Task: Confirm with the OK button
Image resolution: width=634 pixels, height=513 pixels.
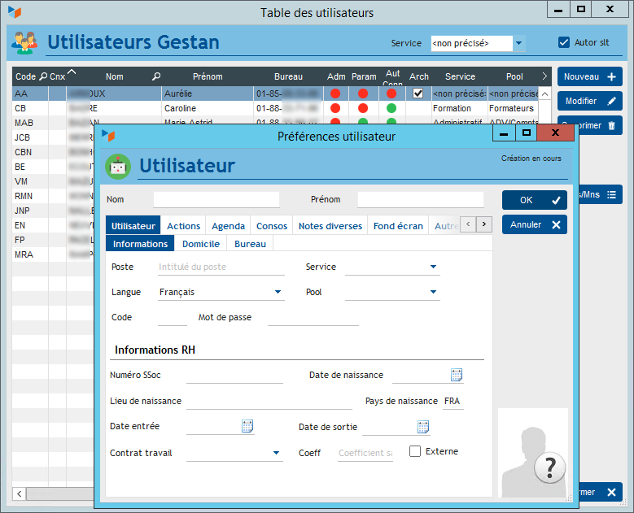Action: pos(534,200)
